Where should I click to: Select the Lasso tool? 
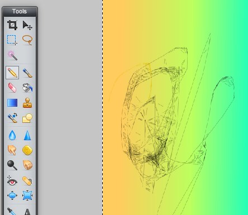pos(27,40)
